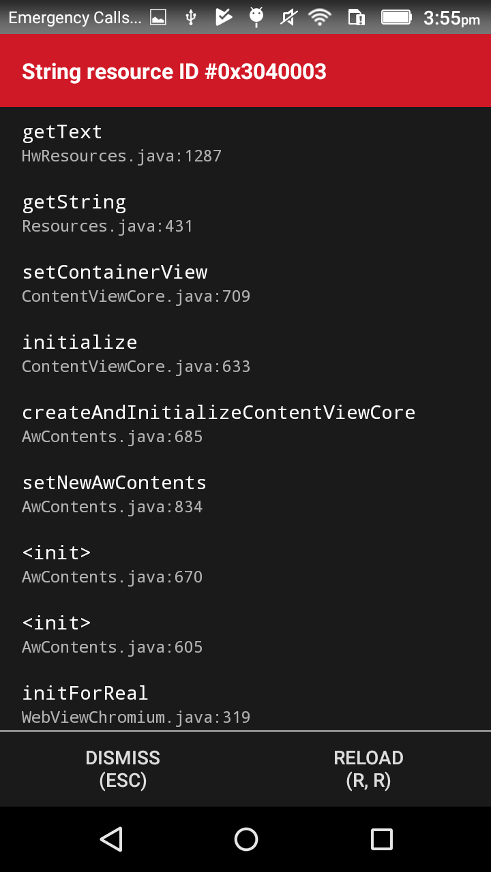Select the setNewAwContents stack frame

(245, 494)
